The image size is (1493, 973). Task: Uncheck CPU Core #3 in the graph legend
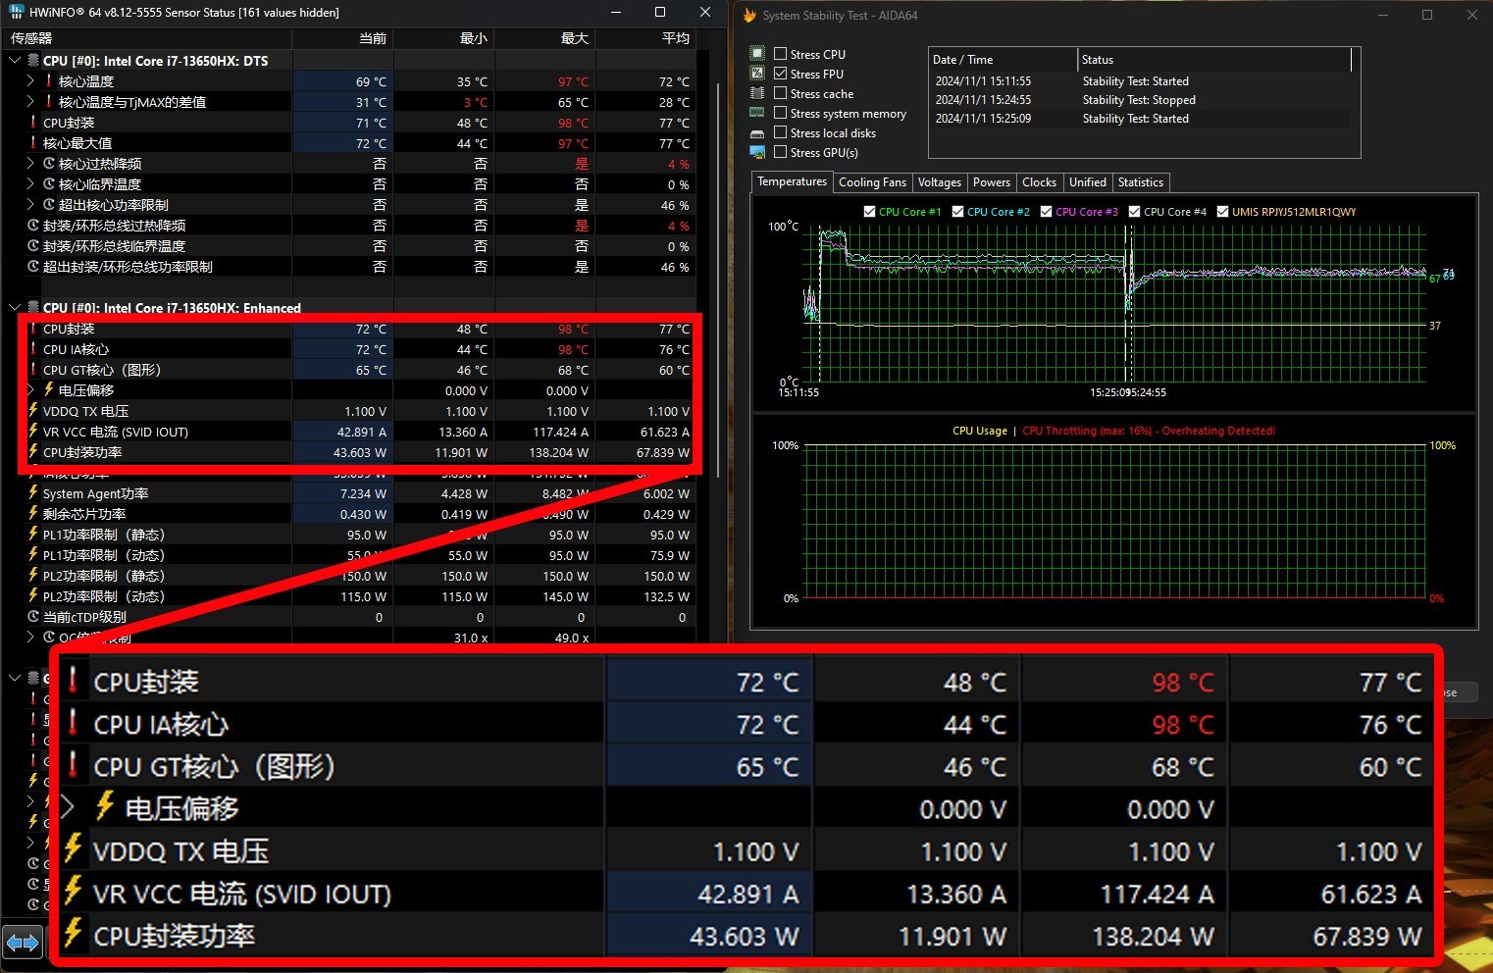coord(1046,212)
